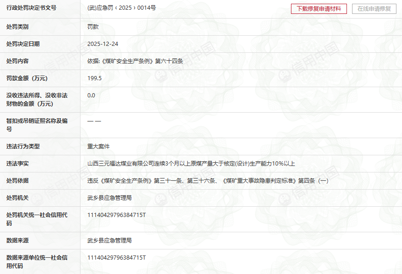Click the confiscated amount 0.0
The width and height of the screenshot is (402, 274).
click(x=91, y=96)
